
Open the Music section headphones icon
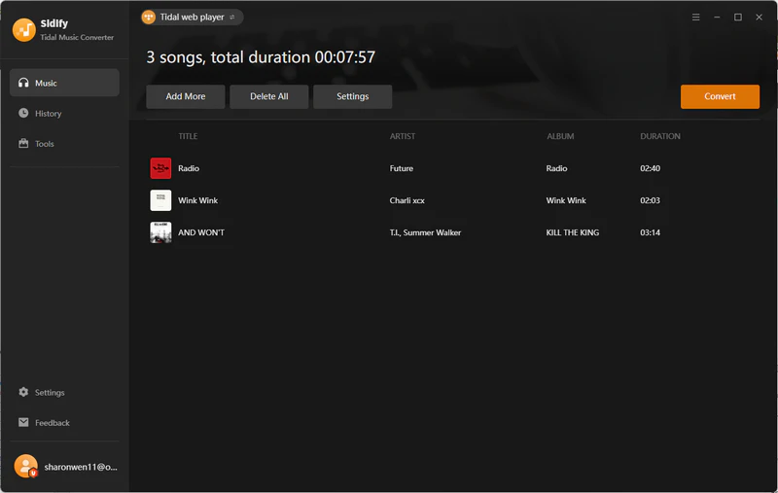23,83
